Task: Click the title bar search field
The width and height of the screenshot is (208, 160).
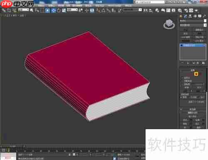Action: [150, 2]
